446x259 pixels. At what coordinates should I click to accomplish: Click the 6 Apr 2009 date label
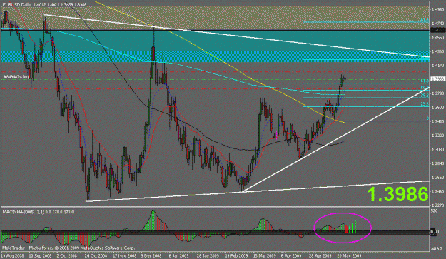point(292,255)
